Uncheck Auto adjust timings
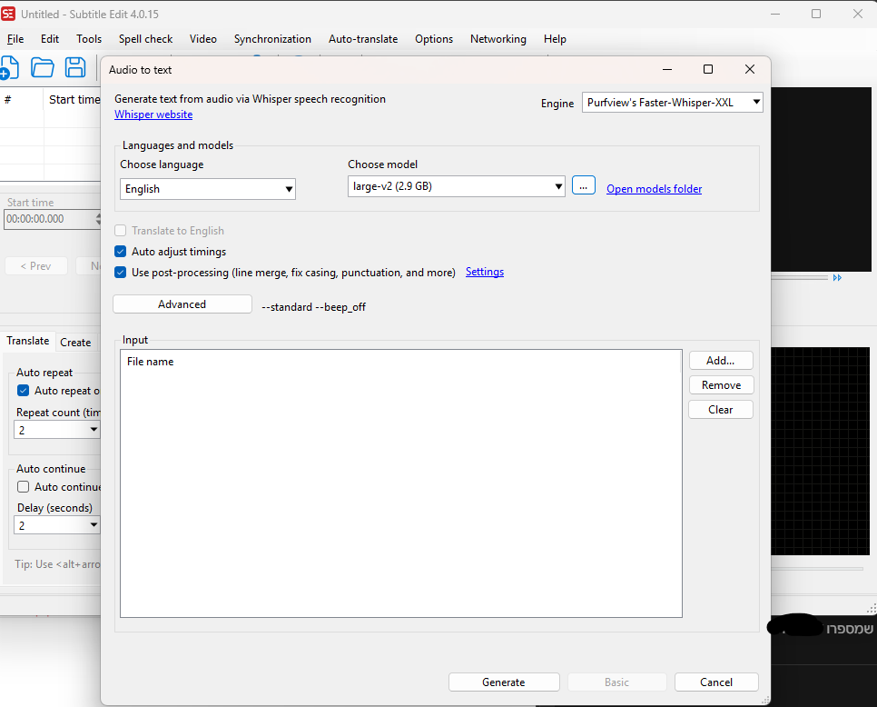The height and width of the screenshot is (707, 877). click(121, 252)
